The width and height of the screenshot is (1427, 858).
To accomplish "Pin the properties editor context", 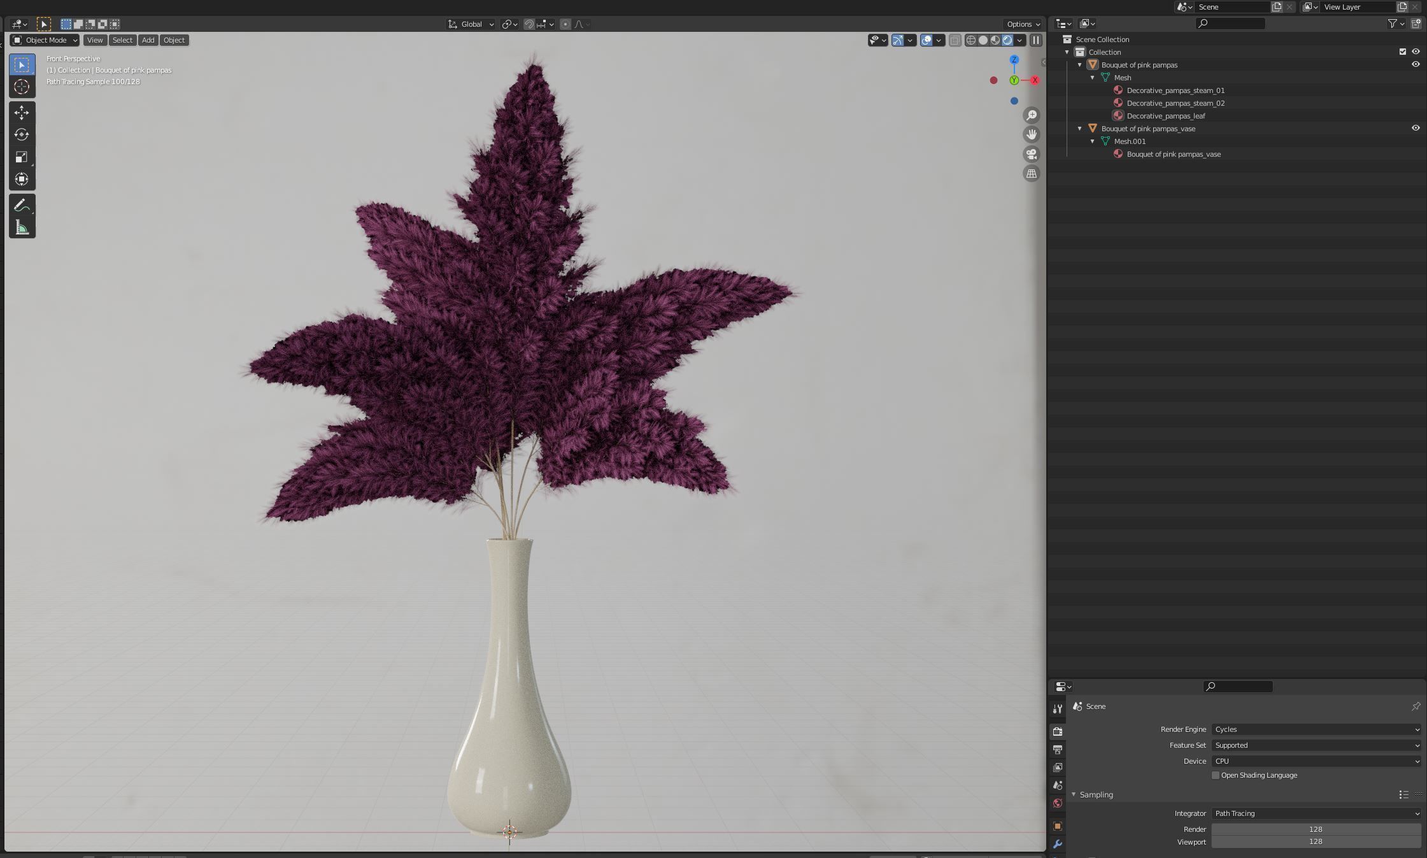I will coord(1416,706).
